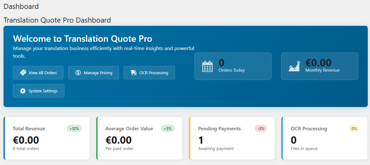Click the gear icon on System Settings
The image size is (370, 165).
point(23,91)
